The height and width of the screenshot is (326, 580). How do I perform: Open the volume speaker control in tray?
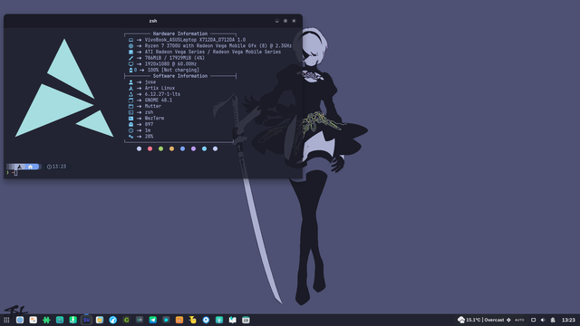543,320
